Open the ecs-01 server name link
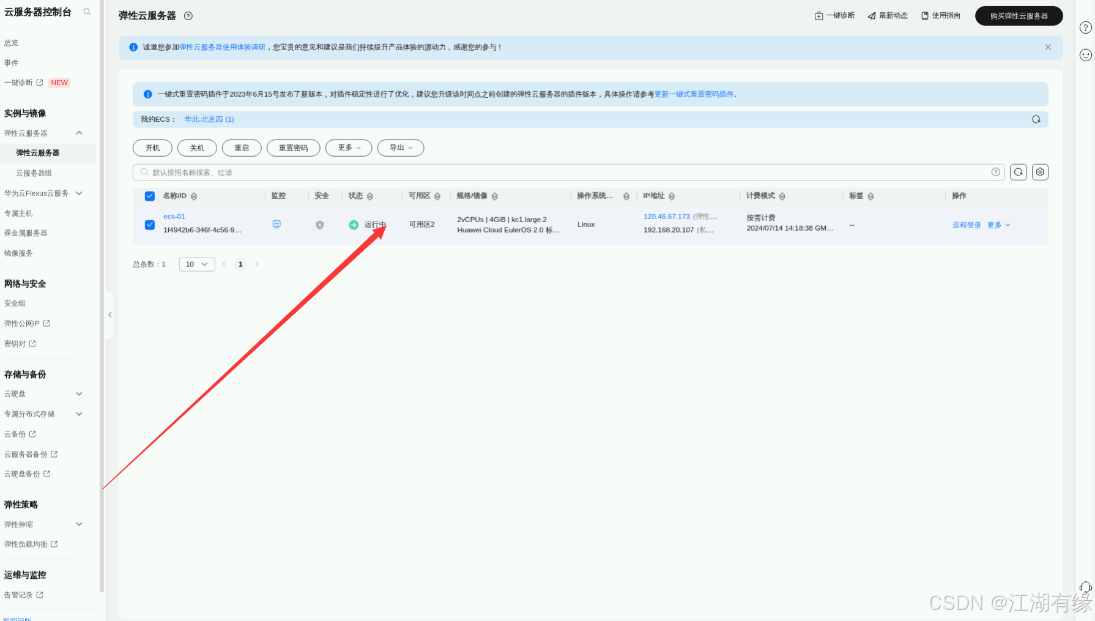The image size is (1095, 621). point(174,217)
